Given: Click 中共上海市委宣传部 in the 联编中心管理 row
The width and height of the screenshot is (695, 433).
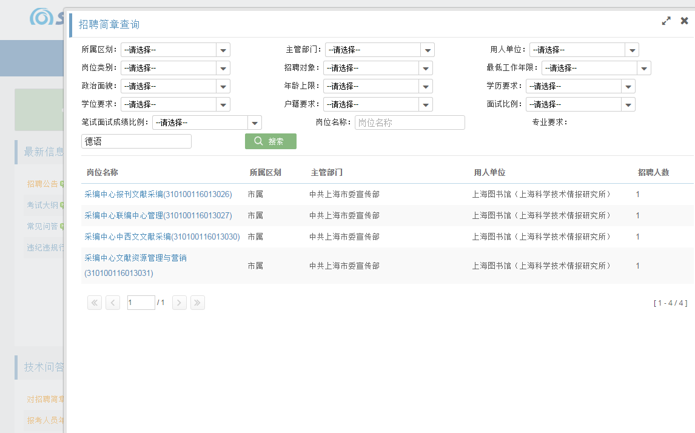Looking at the screenshot, I should pyautogui.click(x=344, y=215).
